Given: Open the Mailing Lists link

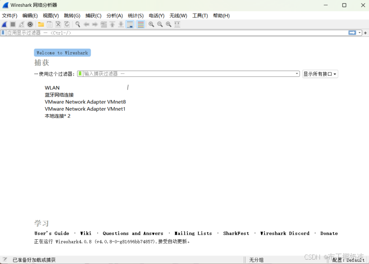Looking at the screenshot, I should pyautogui.click(x=193, y=233).
